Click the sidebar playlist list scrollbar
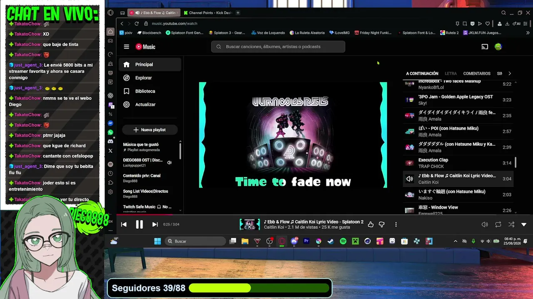Viewport: 533px width, 299px height. pyautogui.click(x=180, y=150)
